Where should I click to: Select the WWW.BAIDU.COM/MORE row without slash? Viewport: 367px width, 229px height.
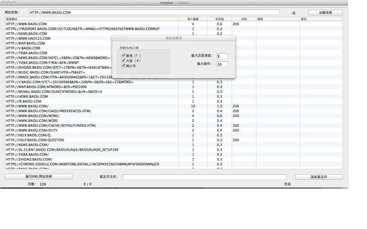[174, 120]
